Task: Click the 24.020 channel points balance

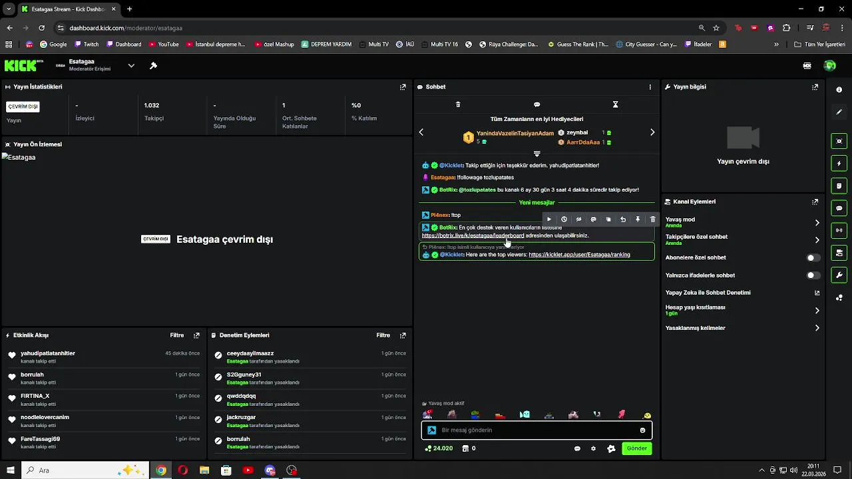Action: tap(439, 448)
